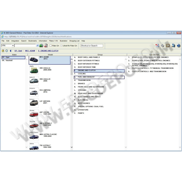Open B10XFL[LE1], B10XFT[LE1] PETROL ENGINES subsection

click(148, 57)
